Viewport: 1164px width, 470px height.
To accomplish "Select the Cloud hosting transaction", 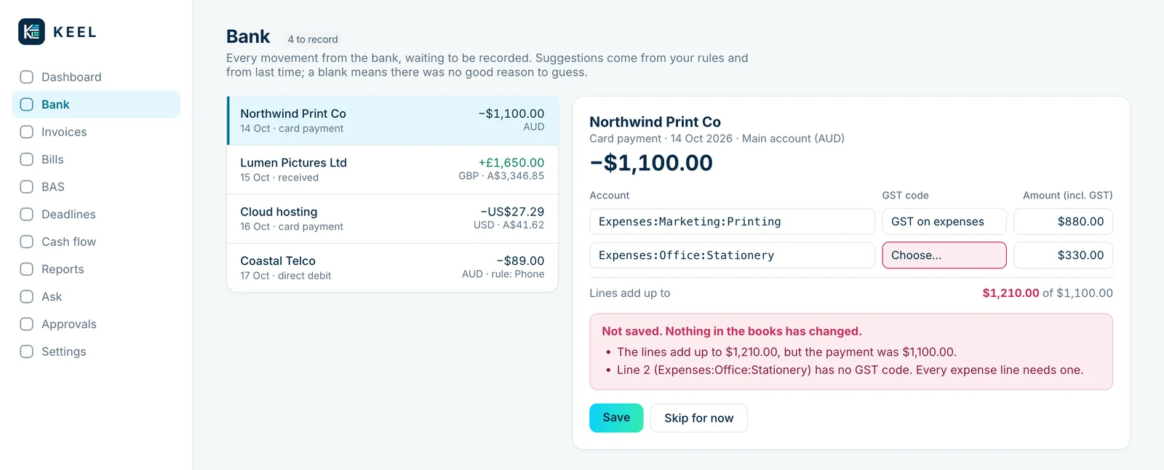I will [393, 219].
